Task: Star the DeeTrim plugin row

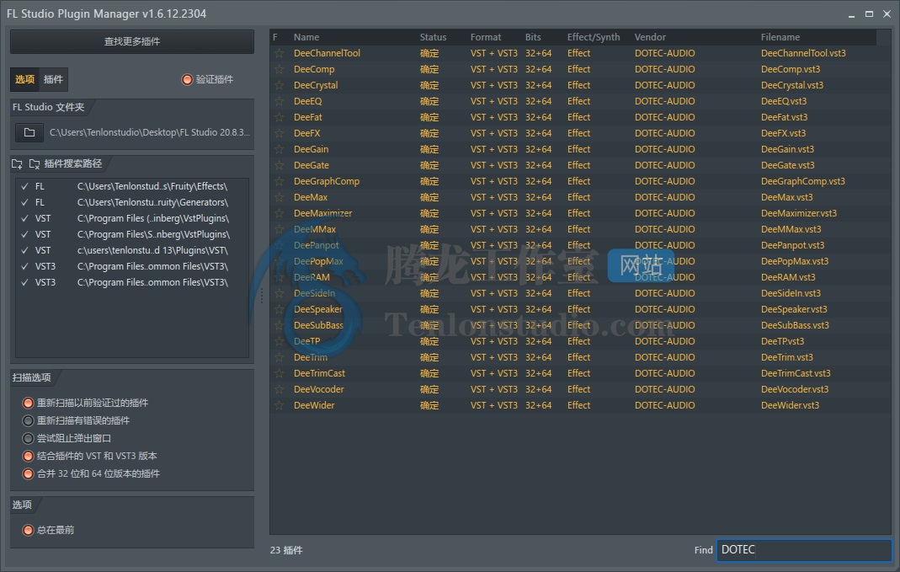Action: pyautogui.click(x=279, y=357)
